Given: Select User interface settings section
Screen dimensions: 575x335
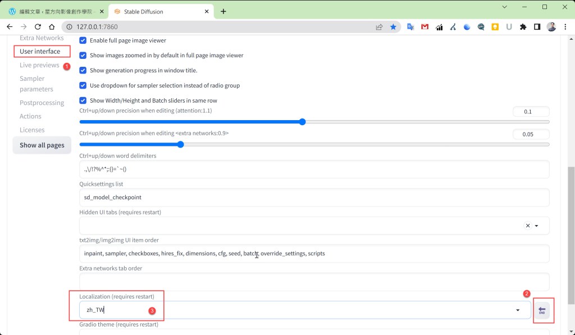Looking at the screenshot, I should pos(40,52).
